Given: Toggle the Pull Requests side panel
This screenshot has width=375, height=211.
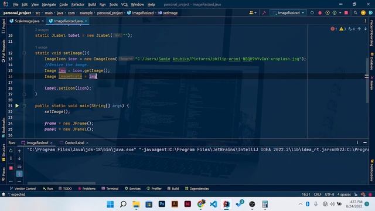Looking at the screenshot, I should click(x=4, y=51).
